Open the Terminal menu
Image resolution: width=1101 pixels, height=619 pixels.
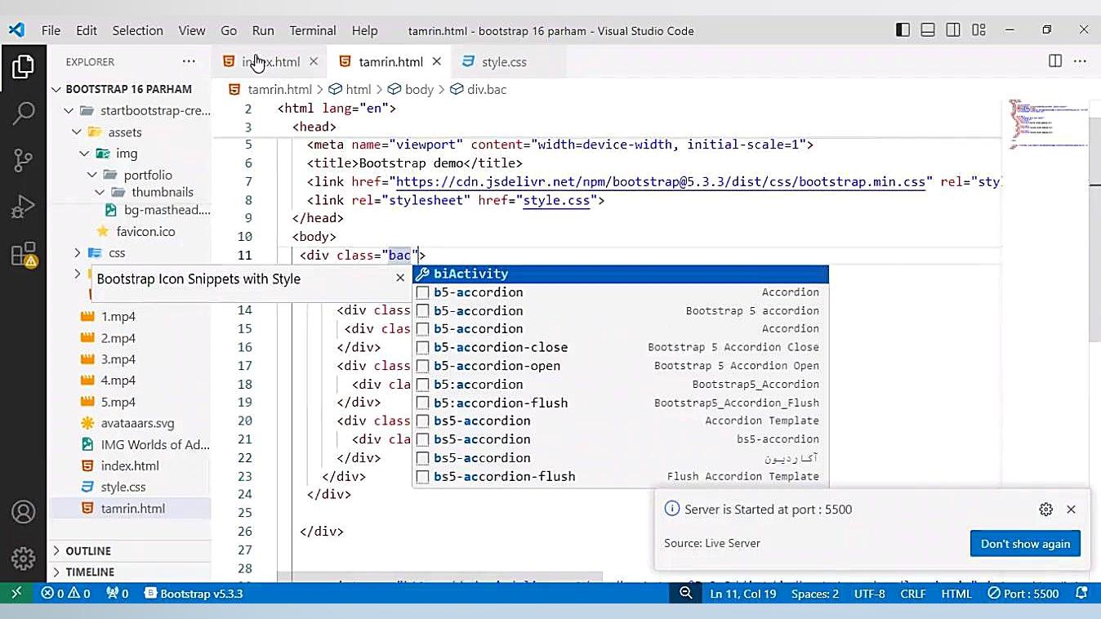(x=313, y=31)
